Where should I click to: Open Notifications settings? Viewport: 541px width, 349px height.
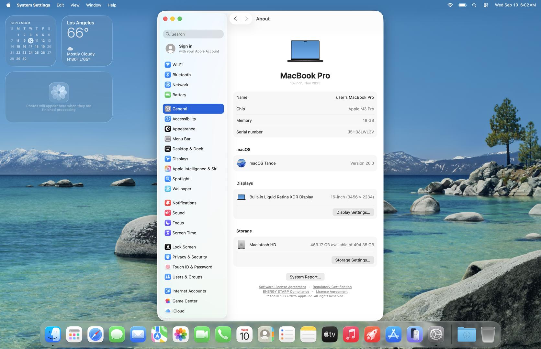(x=193, y=203)
